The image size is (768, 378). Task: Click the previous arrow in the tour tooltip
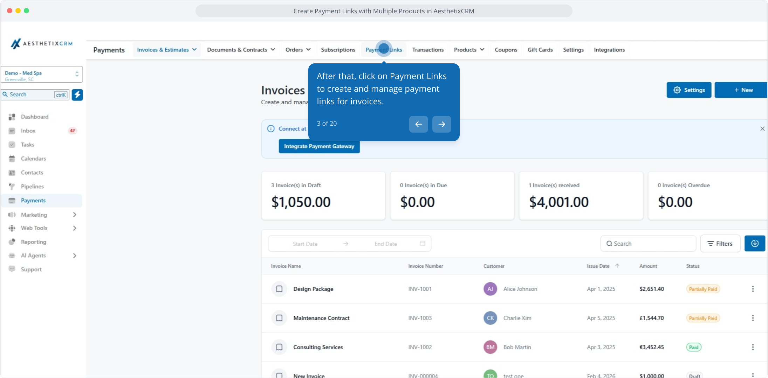[x=418, y=124]
